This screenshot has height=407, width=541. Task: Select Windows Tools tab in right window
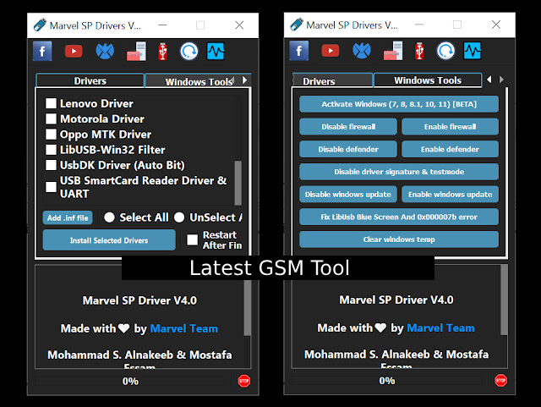click(428, 80)
